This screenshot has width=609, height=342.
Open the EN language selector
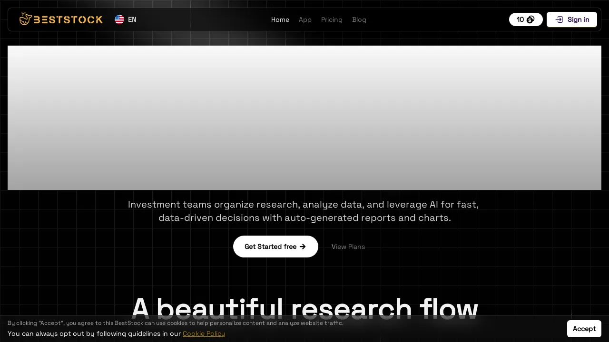coord(126,19)
